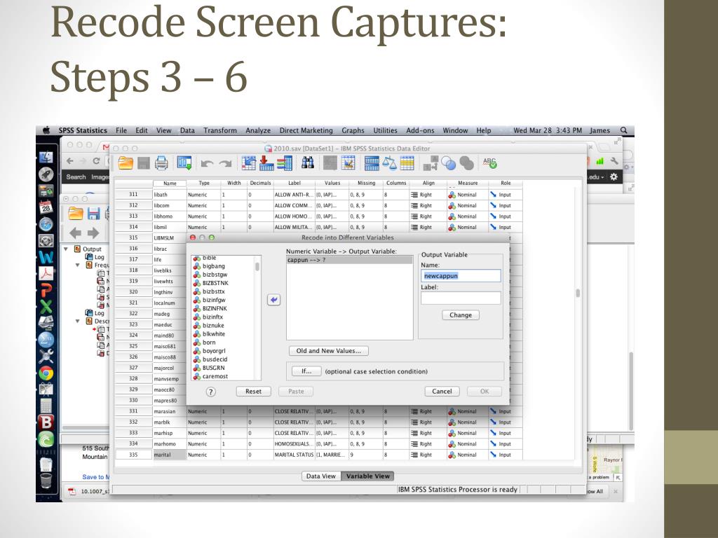Click the Paste button in Recode dialog
This screenshot has height=538, width=718.
(296, 392)
